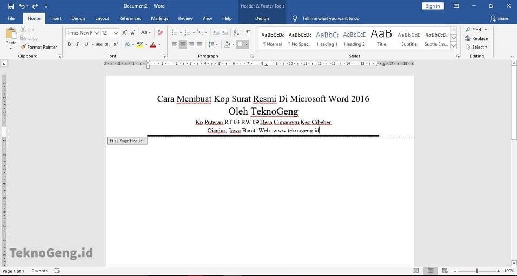This screenshot has height=276, width=517.
Task: Open the View tab
Action: click(x=207, y=18)
